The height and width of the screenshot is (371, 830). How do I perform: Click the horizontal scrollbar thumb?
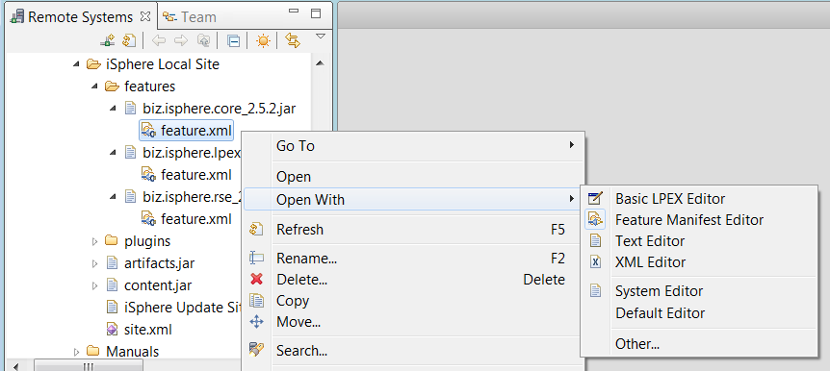[x=89, y=366]
